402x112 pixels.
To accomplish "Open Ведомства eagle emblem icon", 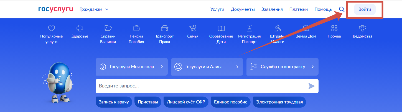I will pyautogui.click(x=362, y=28).
